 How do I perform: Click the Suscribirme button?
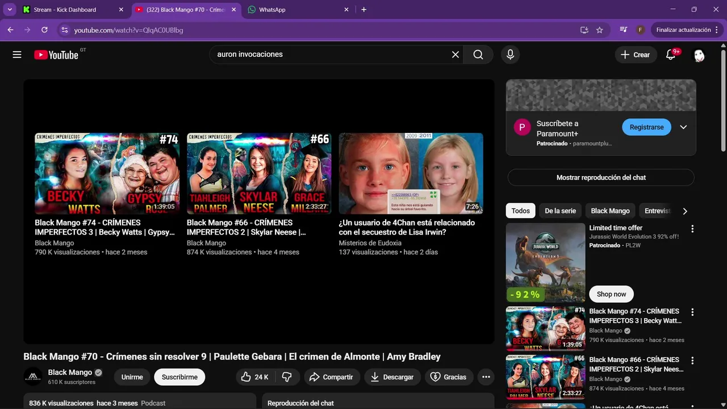[x=179, y=377]
